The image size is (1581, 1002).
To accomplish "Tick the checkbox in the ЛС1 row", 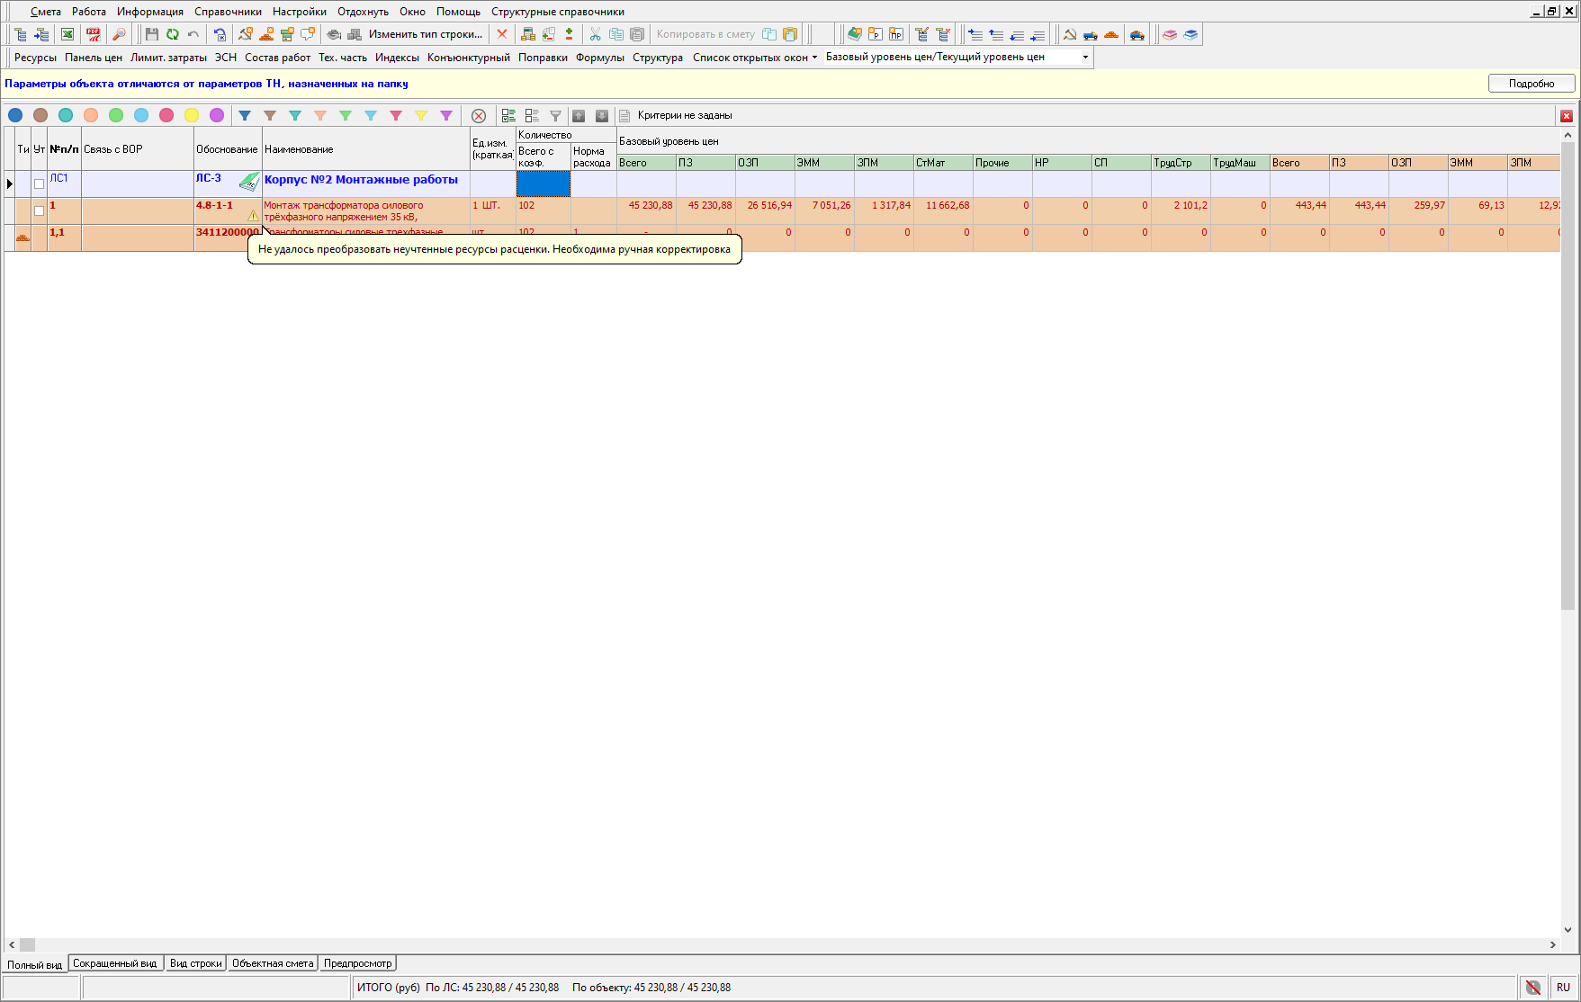I will pos(39,183).
